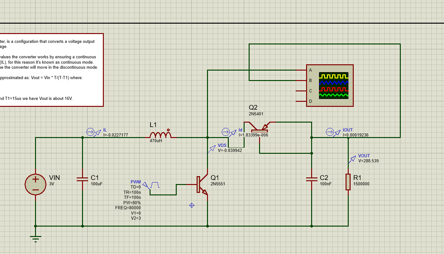The image size is (444, 254).
Task: Click the C2 reference label
Action: click(324, 178)
